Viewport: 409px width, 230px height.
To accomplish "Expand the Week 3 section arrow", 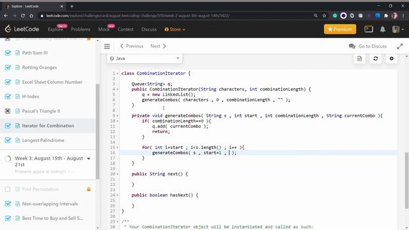I will pyautogui.click(x=89, y=158).
